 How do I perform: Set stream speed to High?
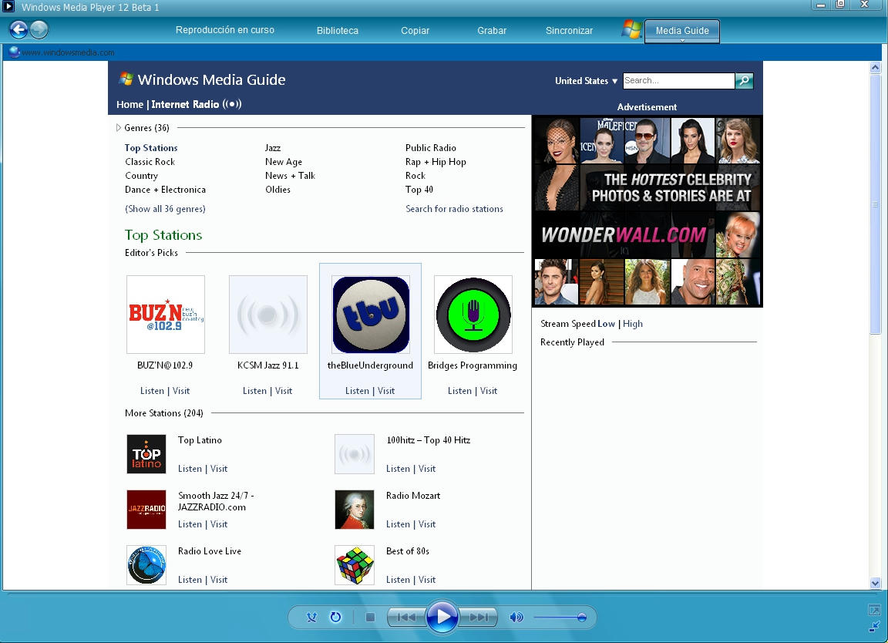633,324
